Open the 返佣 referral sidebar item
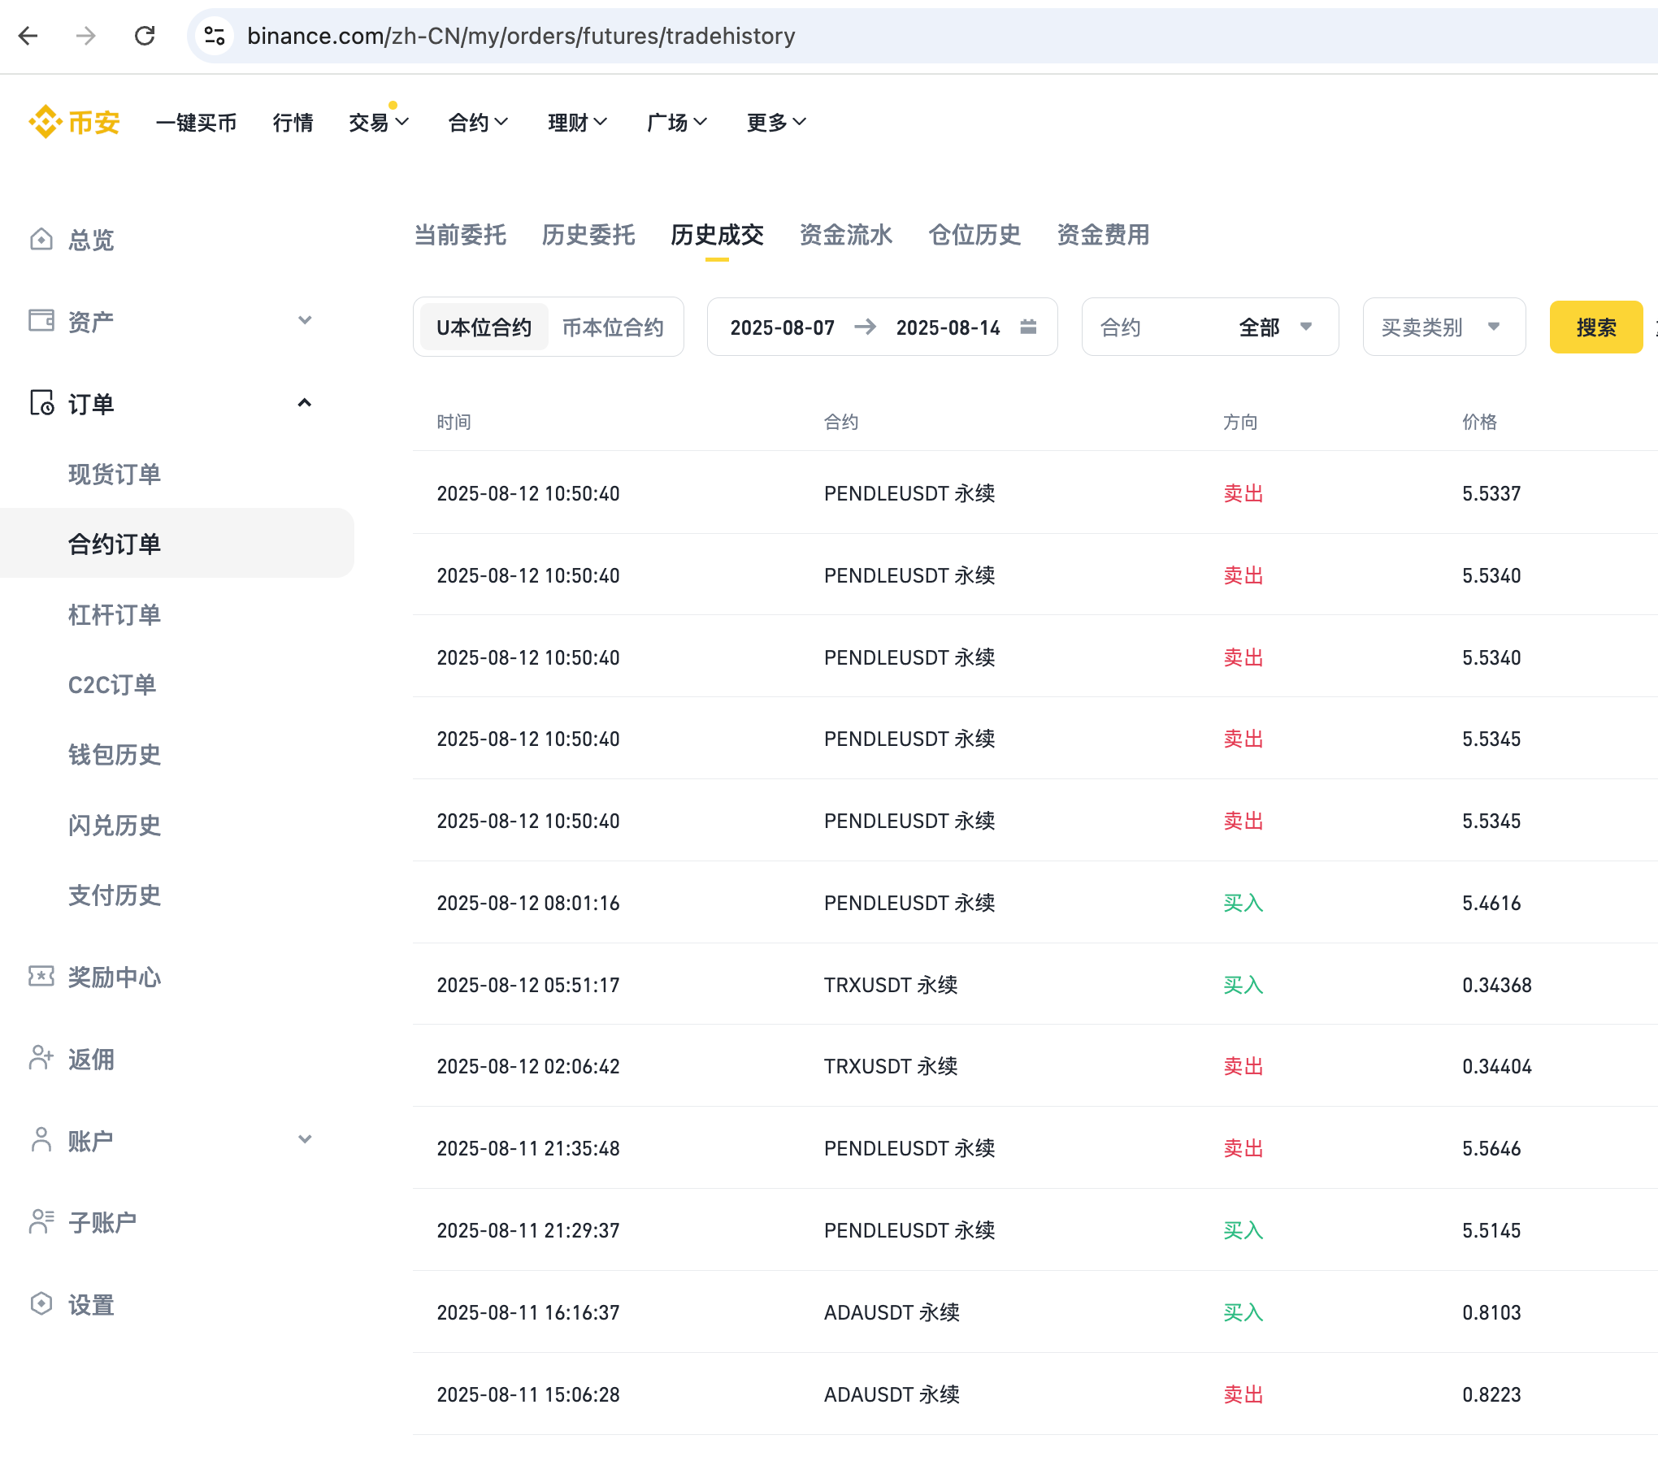Viewport: 1658px width, 1461px height. coord(91,1060)
